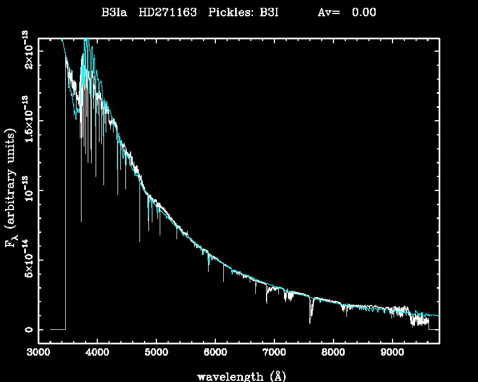
Task: Select the HD271163 star name in title
Action: point(168,12)
